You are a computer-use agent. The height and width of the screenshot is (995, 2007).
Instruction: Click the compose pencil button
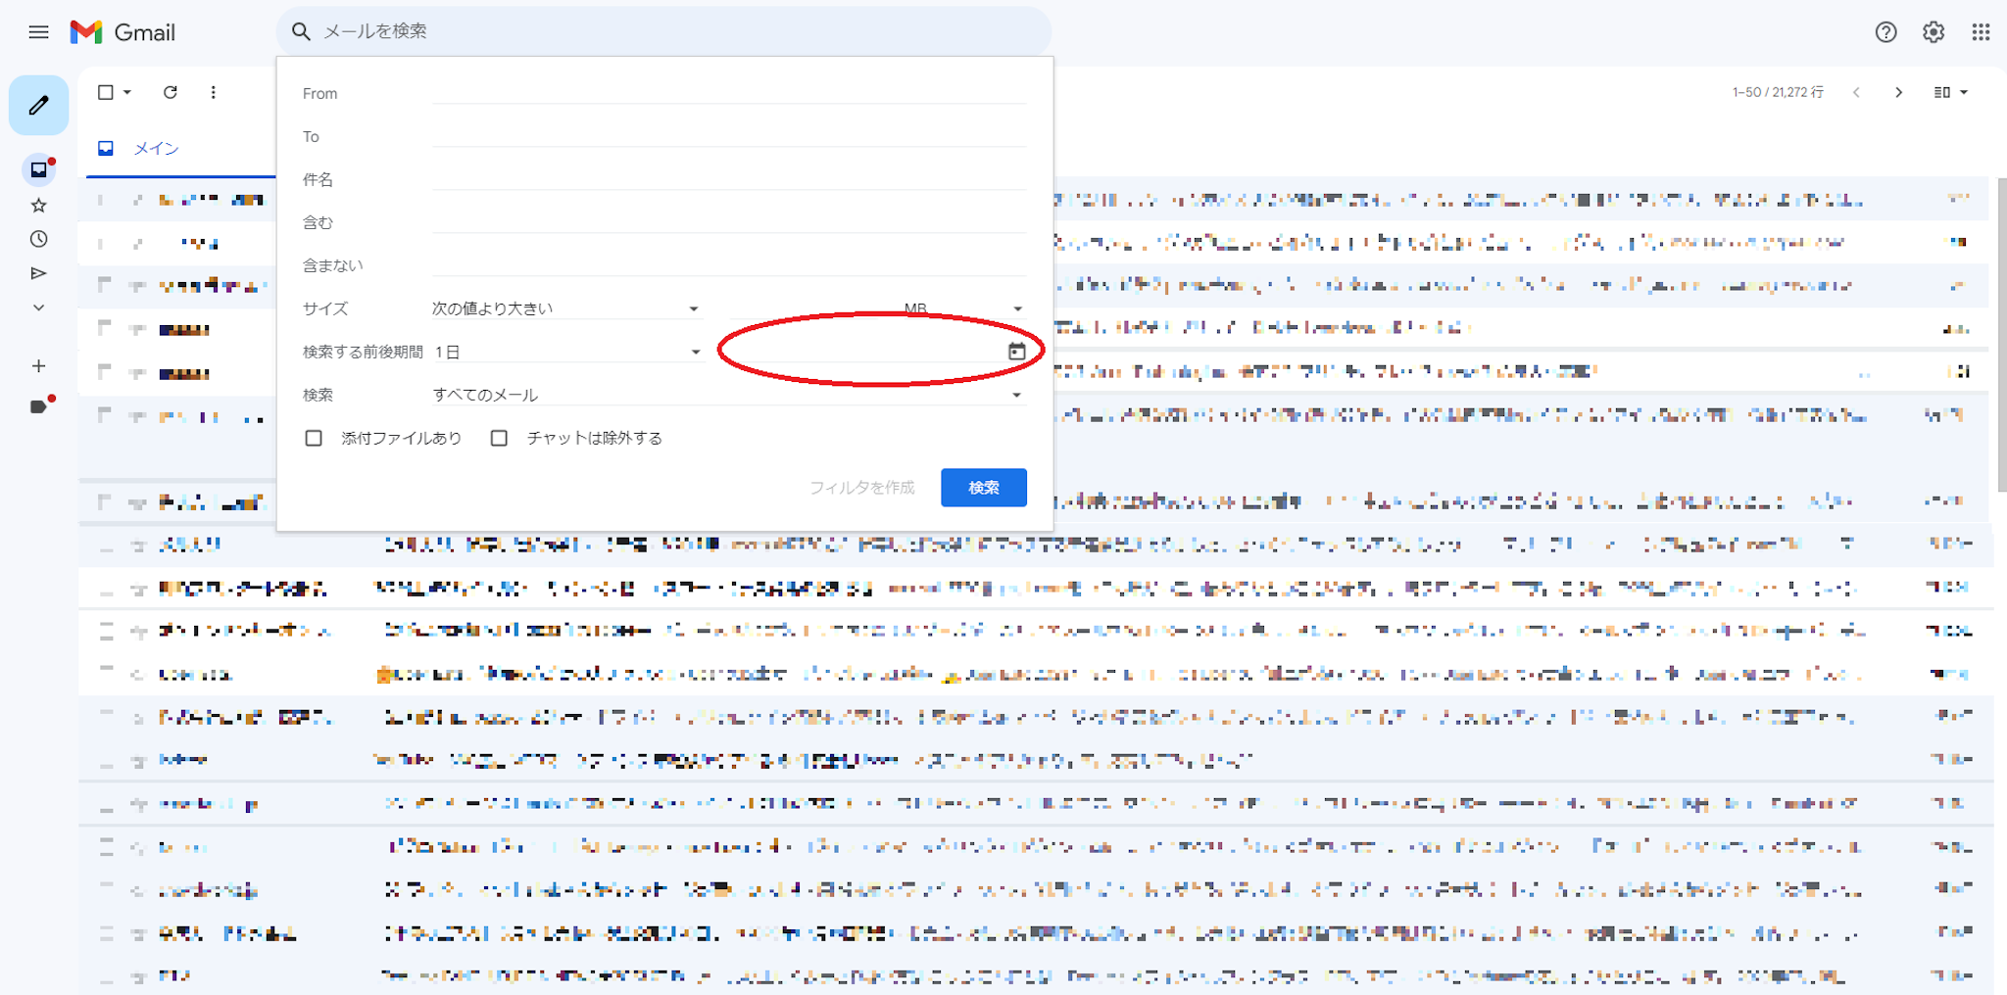point(39,105)
